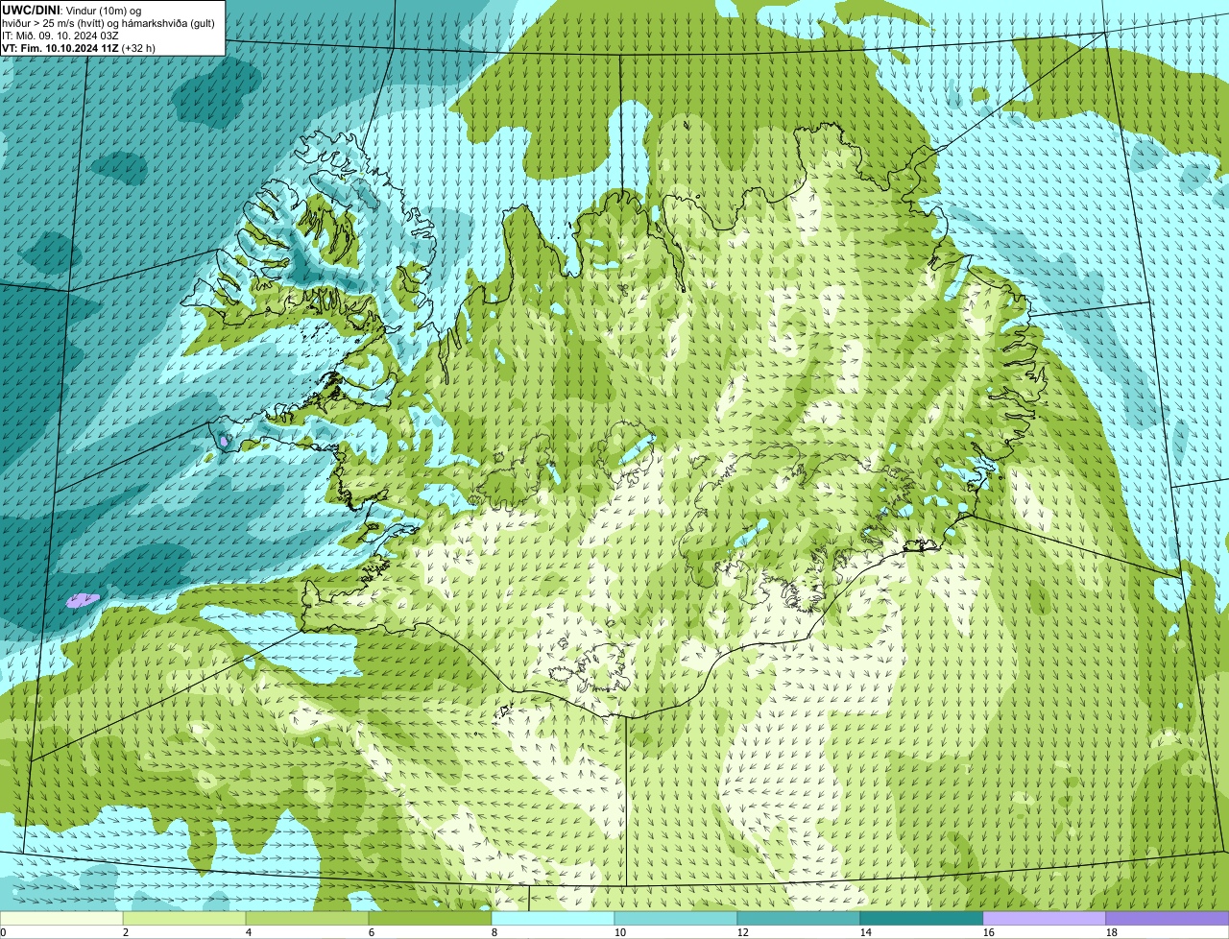Screen dimensions: 1229x939
Task: Click the light yellow-green 2–4 m/s legend swatch
Action: click(184, 918)
